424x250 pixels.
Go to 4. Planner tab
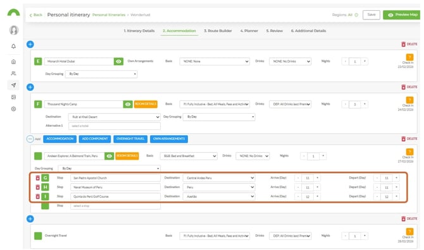pyautogui.click(x=249, y=31)
